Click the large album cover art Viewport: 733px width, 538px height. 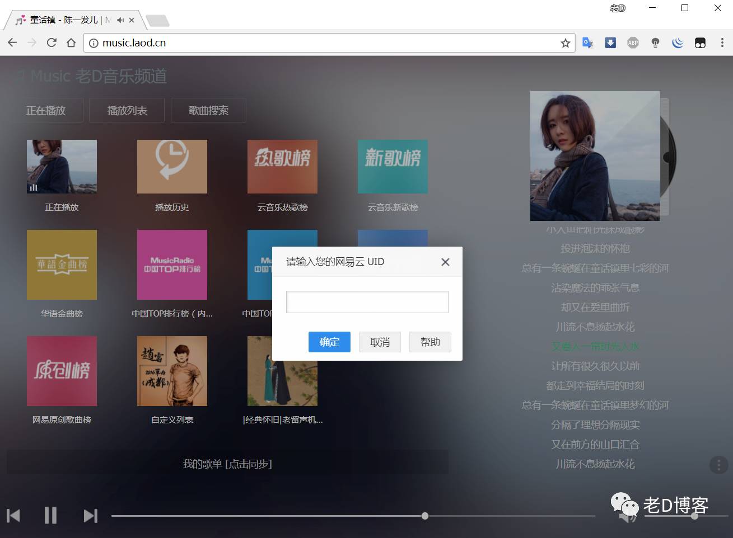point(595,156)
